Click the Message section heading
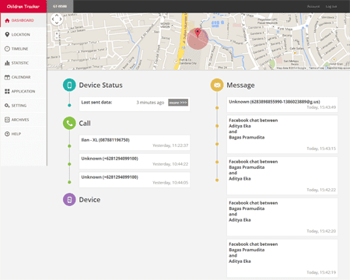The width and height of the screenshot is (350, 280). [240, 85]
